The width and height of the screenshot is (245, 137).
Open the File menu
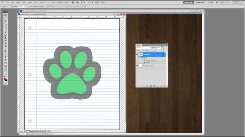coord(8,3)
